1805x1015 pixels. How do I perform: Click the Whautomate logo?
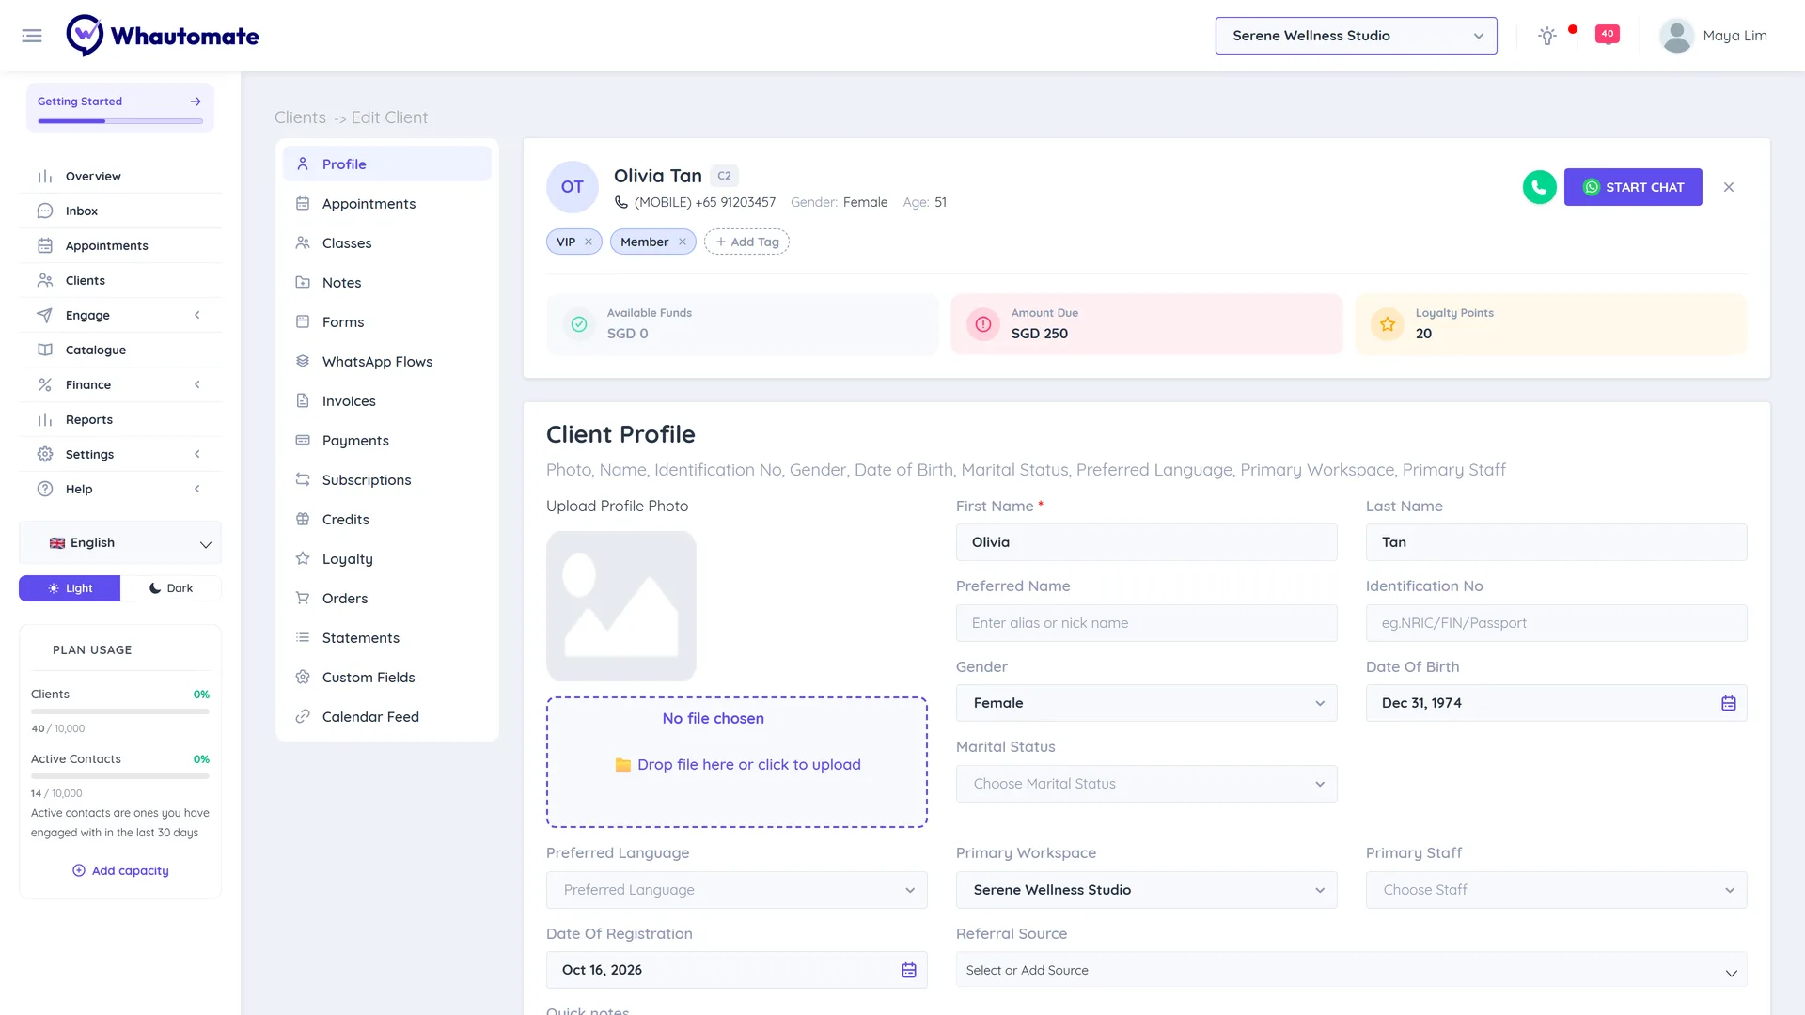(x=163, y=36)
